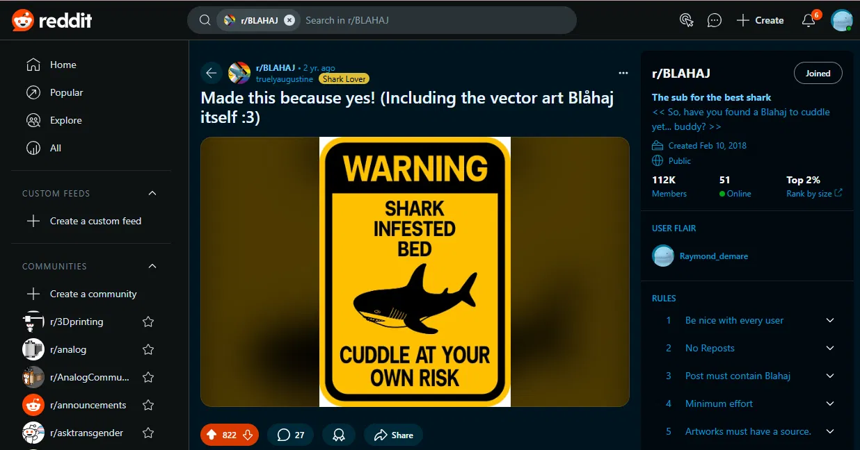Screen dimensions: 860x450
Task: Open r/AnalogCommu... community
Action: pos(90,377)
